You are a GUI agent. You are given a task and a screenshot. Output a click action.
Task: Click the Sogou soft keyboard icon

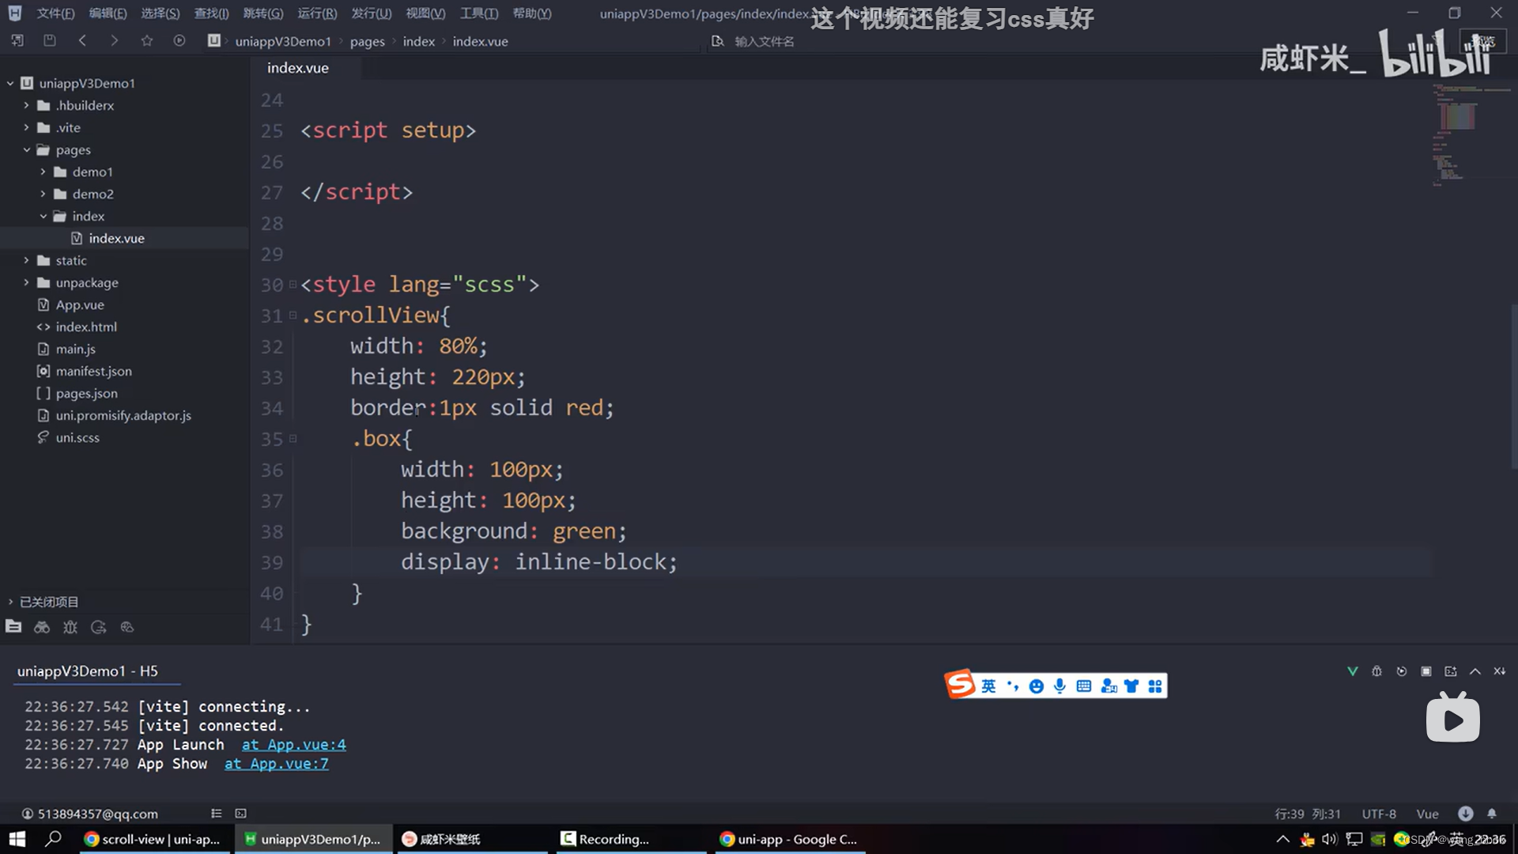[1084, 686]
